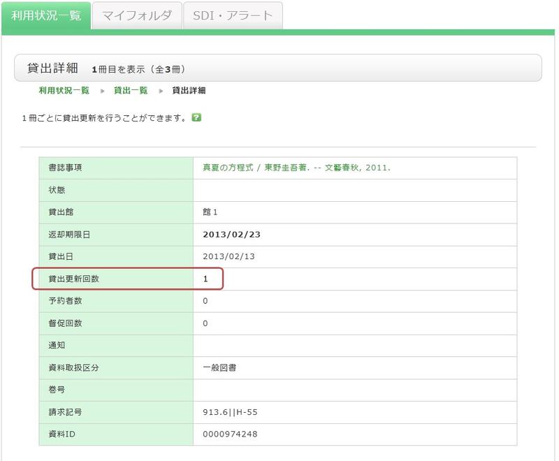Switch to the 利用状況一覧 tab
Screen dimensions: 559x461
(x=46, y=15)
